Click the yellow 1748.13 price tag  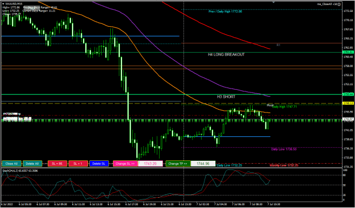click(348, 103)
